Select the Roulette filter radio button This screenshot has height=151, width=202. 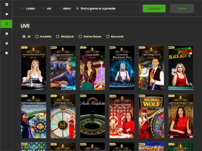[x=37, y=36]
